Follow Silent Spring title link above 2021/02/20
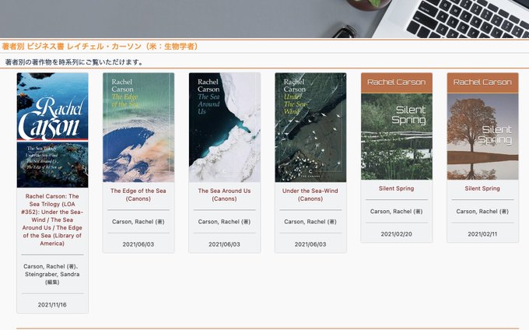The height and width of the screenshot is (330, 529). 397,188
